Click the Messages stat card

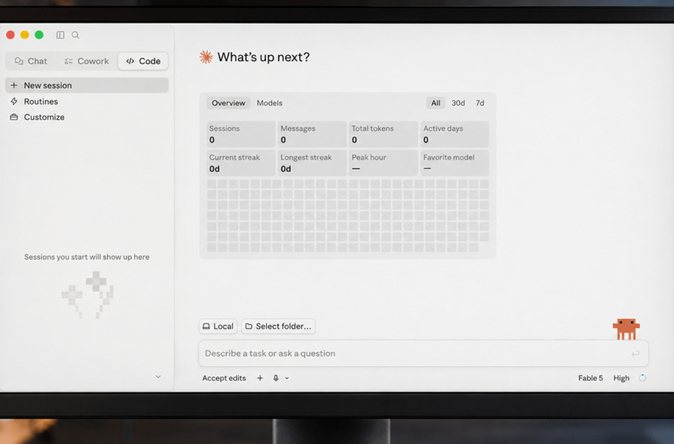coord(312,134)
